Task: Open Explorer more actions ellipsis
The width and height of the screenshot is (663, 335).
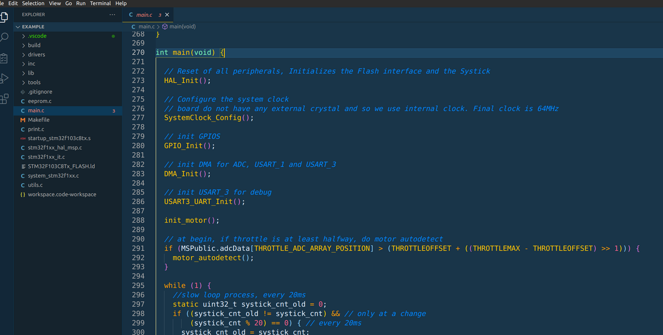Action: pyautogui.click(x=112, y=14)
